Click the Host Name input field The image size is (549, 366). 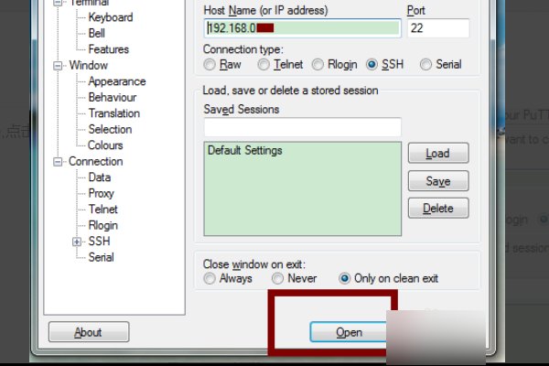pos(302,28)
